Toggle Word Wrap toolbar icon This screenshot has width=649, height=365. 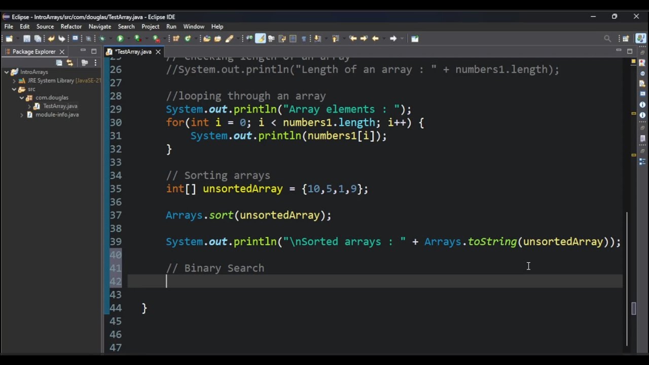[282, 39]
